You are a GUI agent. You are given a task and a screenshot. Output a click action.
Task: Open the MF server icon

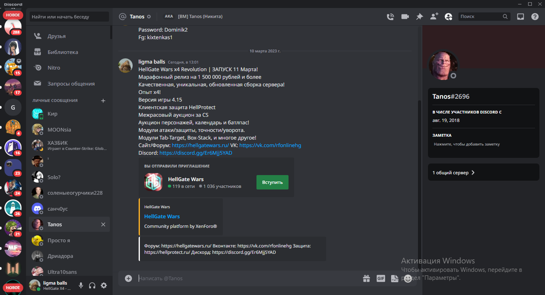click(13, 249)
